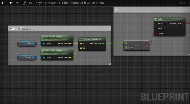Go back with the left arrow button

coord(11,3)
